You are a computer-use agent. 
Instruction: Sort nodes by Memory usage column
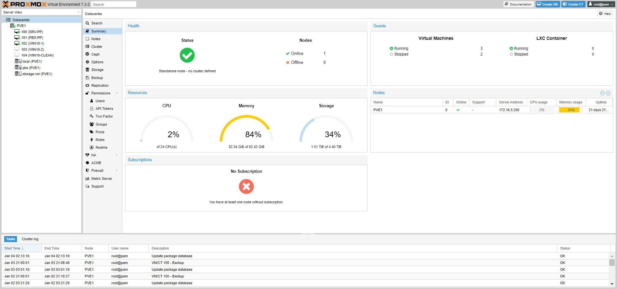[571, 102]
